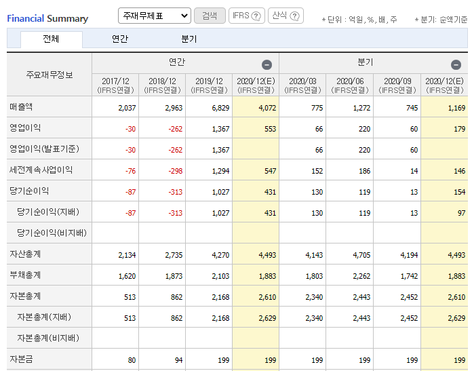Click 영업이익 annual estimate 553
472x371 pixels.
coord(271,129)
